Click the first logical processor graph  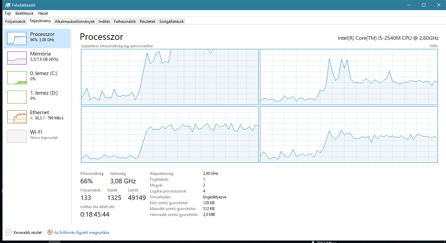pyautogui.click(x=170, y=77)
